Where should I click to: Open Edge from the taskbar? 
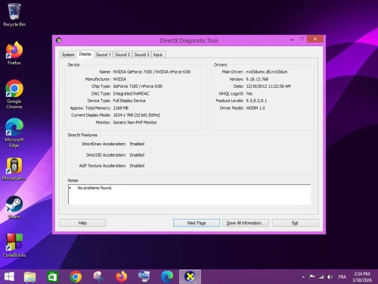point(167,276)
